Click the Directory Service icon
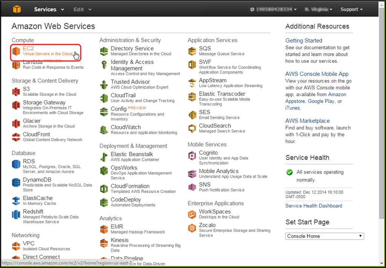This screenshot has width=386, height=268. (104, 52)
